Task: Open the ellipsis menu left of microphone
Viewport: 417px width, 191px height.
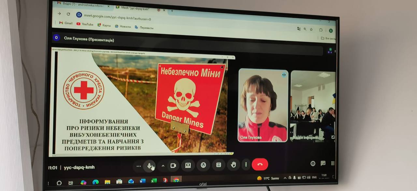Action: point(139,166)
